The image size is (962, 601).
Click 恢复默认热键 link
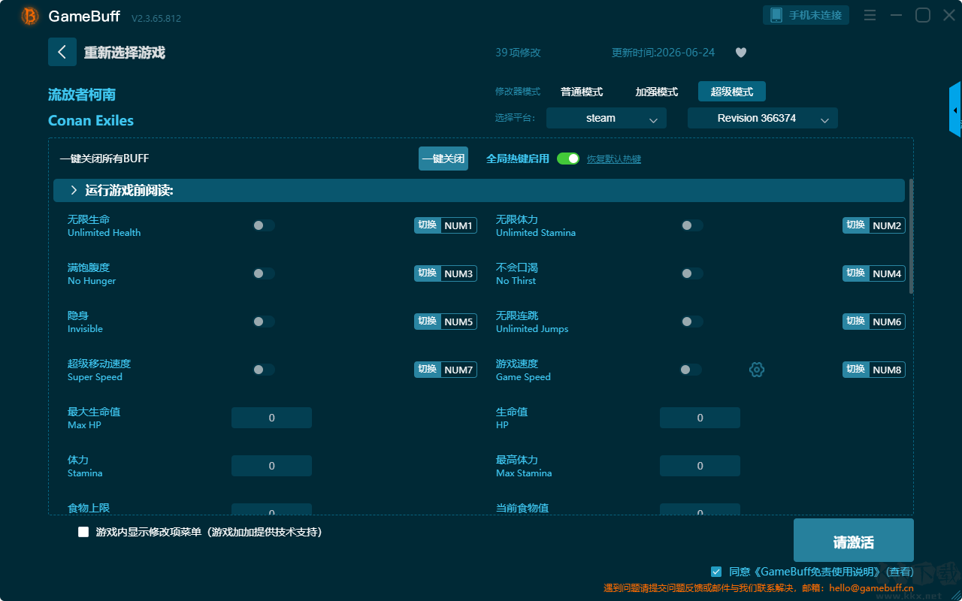(614, 159)
